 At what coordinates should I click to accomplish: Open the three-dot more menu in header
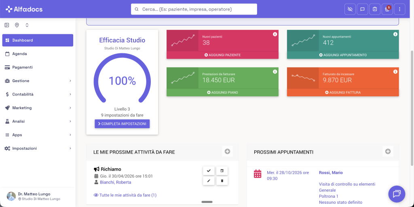pos(399,9)
